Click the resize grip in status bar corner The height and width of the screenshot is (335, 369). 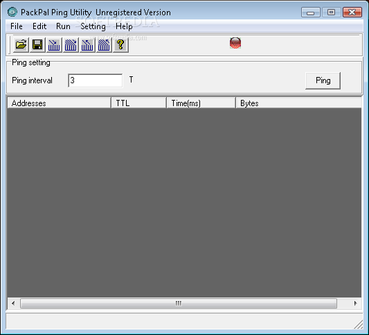tap(359, 325)
